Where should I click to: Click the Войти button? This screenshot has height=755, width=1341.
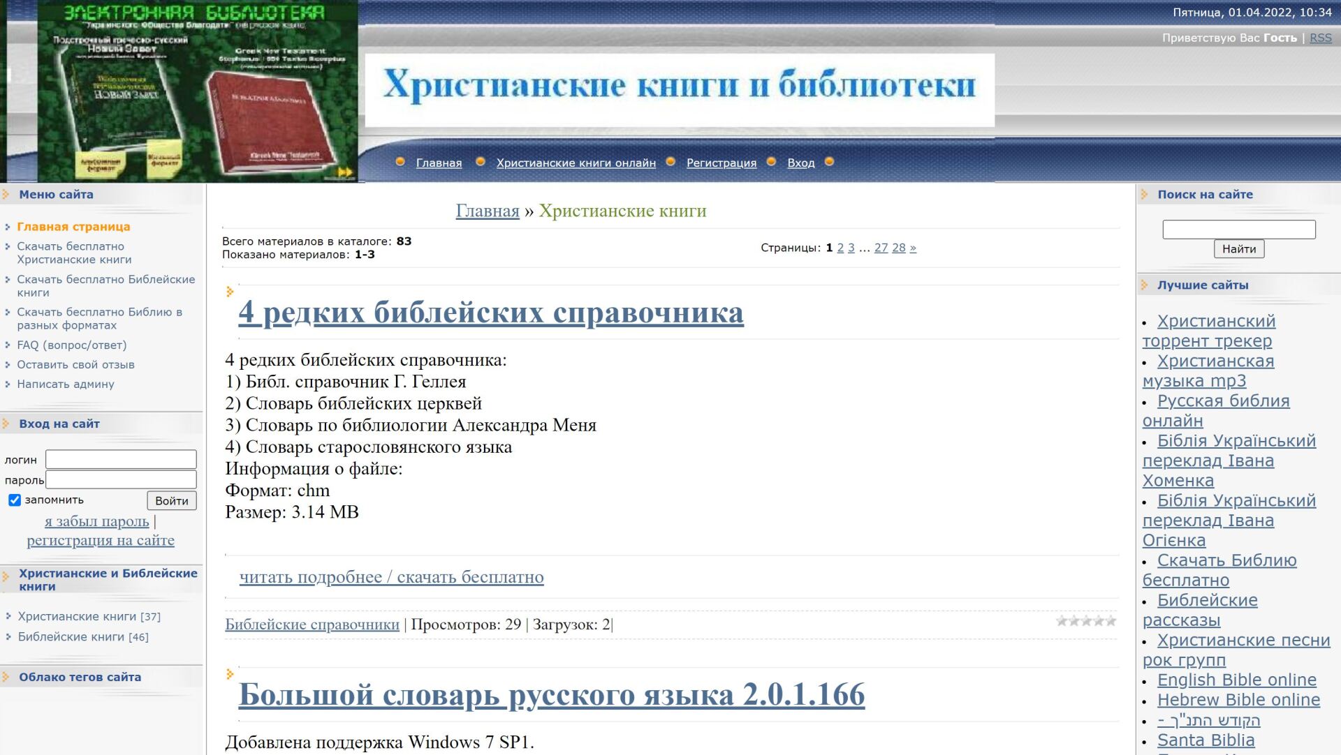172,500
